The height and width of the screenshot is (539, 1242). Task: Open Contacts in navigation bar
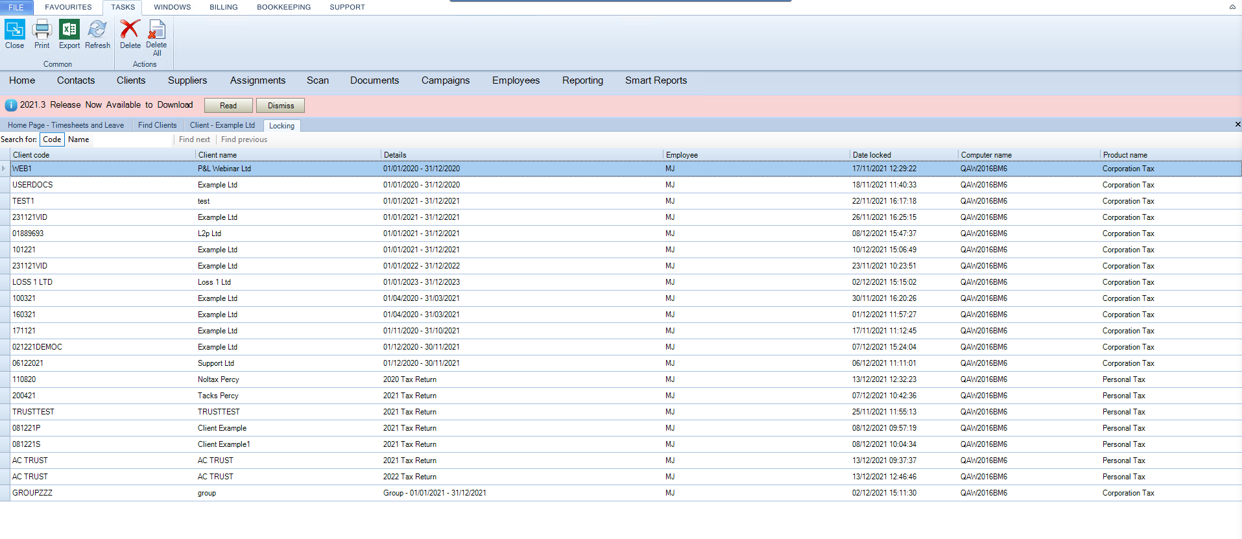point(76,80)
